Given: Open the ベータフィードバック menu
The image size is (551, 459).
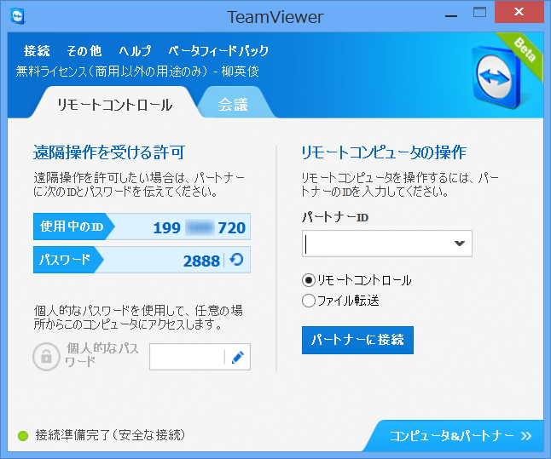Looking at the screenshot, I should pyautogui.click(x=218, y=51).
